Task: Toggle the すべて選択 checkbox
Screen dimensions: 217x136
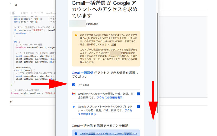Action: pyautogui.click(x=74, y=85)
